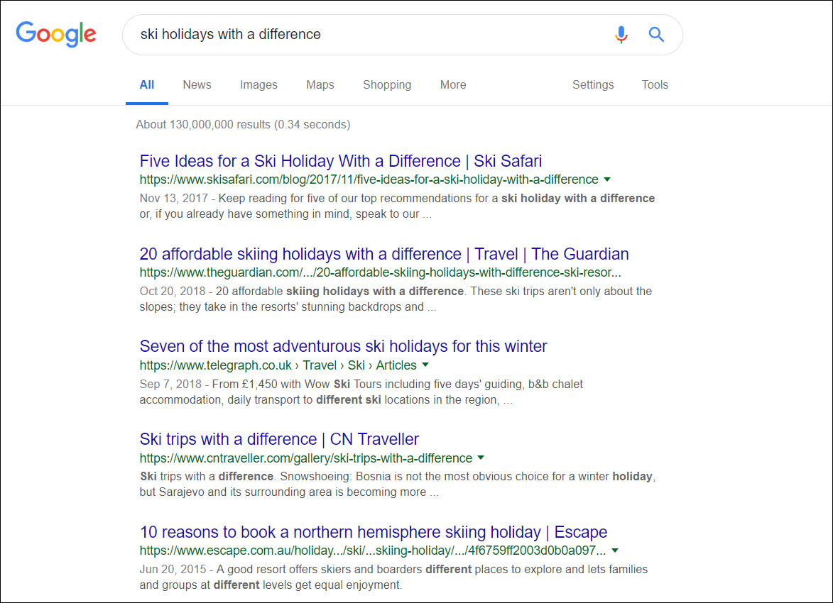Viewport: 833px width, 603px height.
Task: Open Seven of the most adventurous ski holidays
Action: click(343, 346)
